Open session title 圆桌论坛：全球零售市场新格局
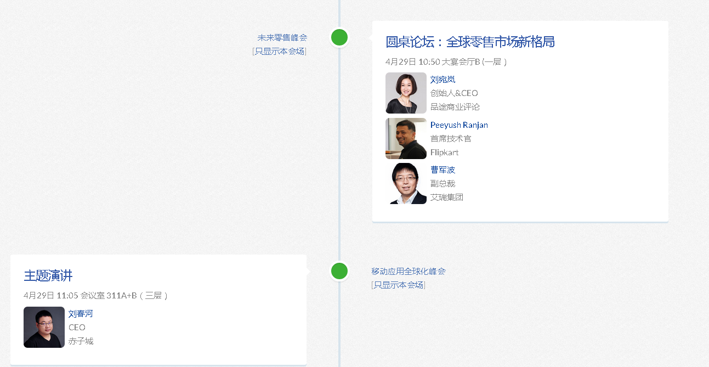Image resolution: width=709 pixels, height=367 pixels. click(470, 42)
